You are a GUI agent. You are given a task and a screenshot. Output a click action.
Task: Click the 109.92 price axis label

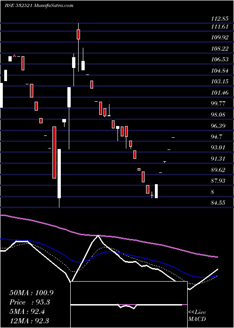[220, 37]
